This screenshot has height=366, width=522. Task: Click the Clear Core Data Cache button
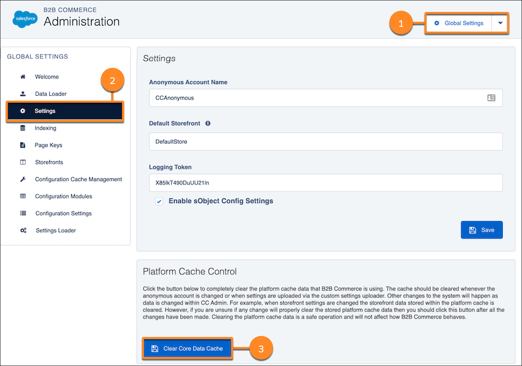[187, 349]
